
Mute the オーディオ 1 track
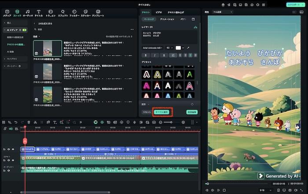coord(9,171)
